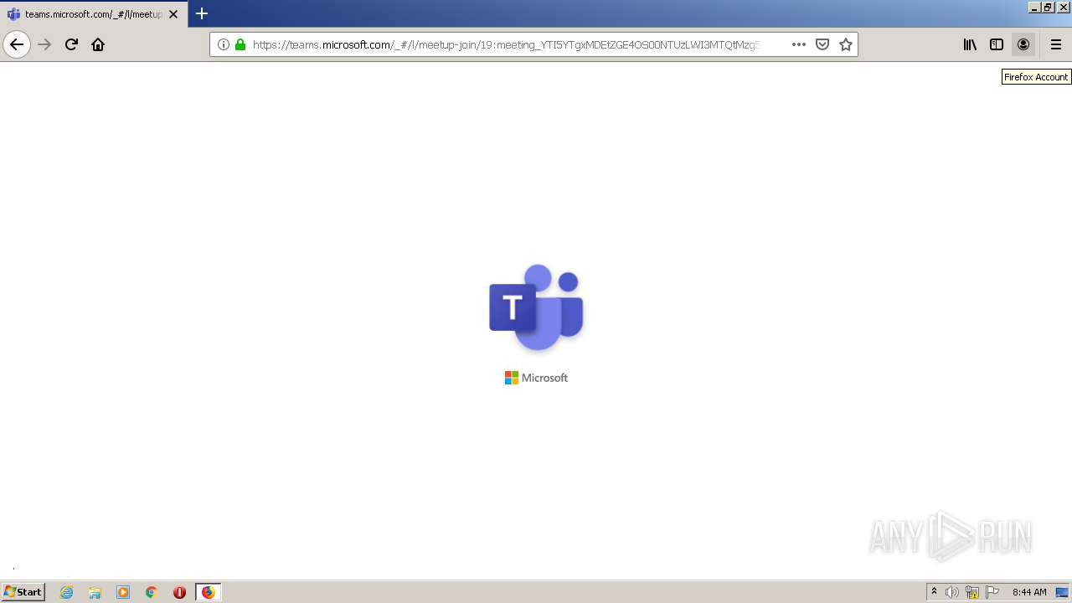Open the network tray icon
Viewport: 1072px width, 603px height.
point(972,592)
